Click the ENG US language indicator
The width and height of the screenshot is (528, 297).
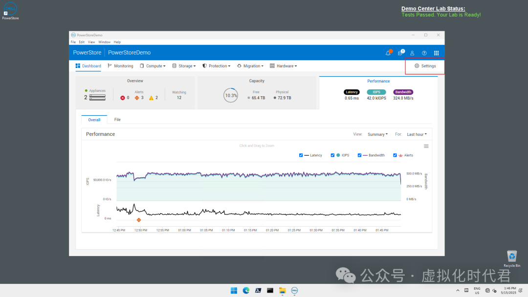pyautogui.click(x=477, y=291)
